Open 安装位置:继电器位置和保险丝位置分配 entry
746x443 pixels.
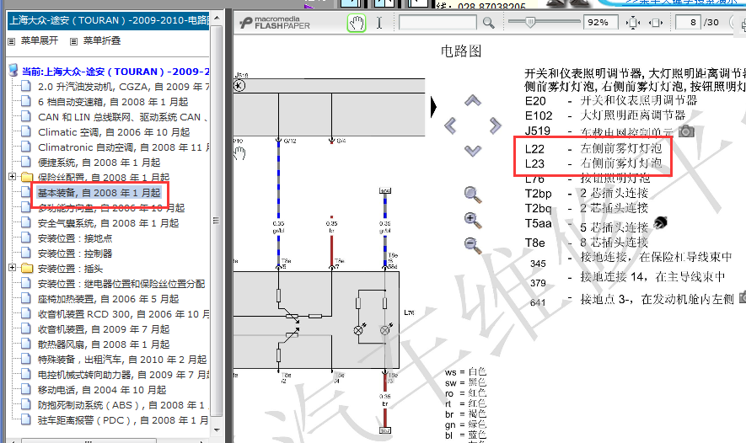tap(121, 284)
